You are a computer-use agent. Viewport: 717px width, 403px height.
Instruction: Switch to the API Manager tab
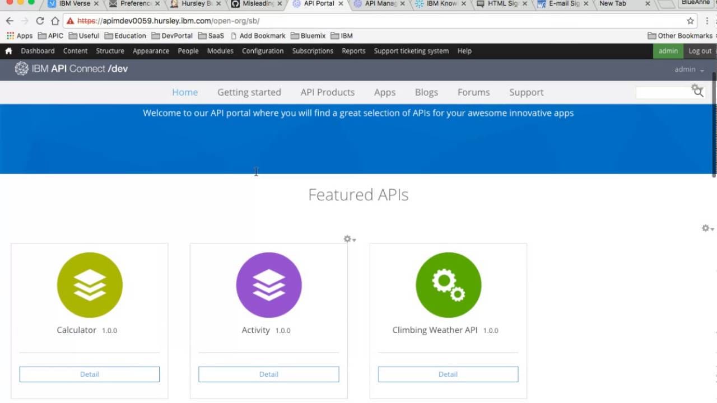pyautogui.click(x=380, y=4)
